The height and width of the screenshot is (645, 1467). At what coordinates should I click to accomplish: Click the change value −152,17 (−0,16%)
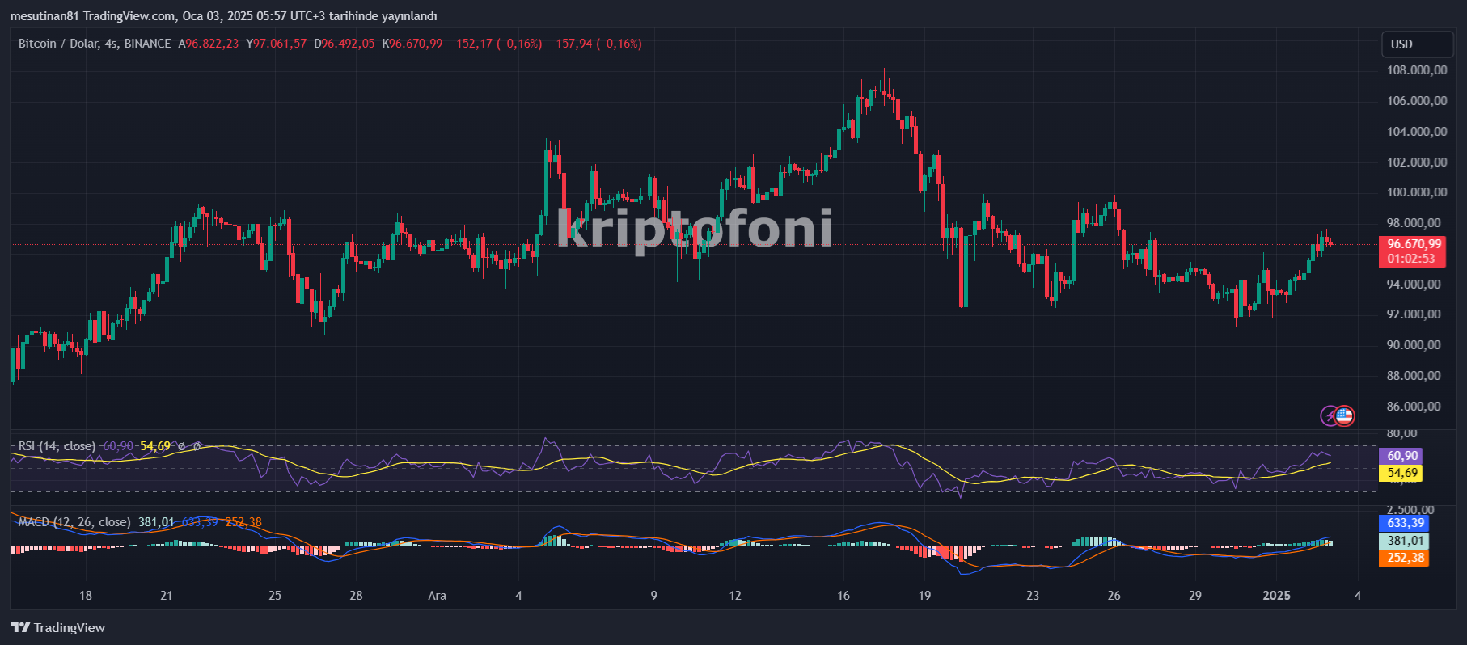(x=496, y=44)
